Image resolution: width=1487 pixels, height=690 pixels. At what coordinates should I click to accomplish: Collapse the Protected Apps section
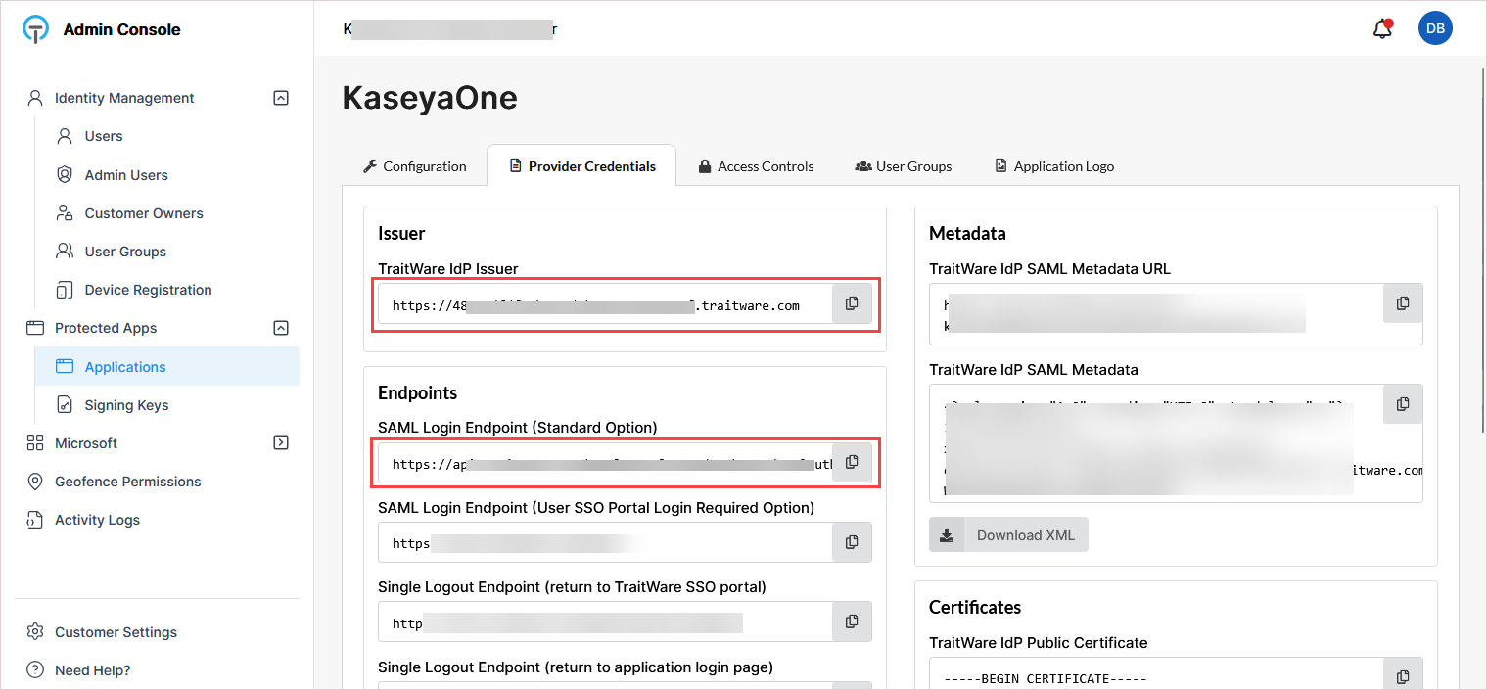coord(281,328)
